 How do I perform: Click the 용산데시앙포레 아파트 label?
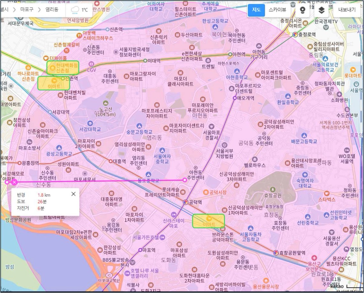point(306,163)
